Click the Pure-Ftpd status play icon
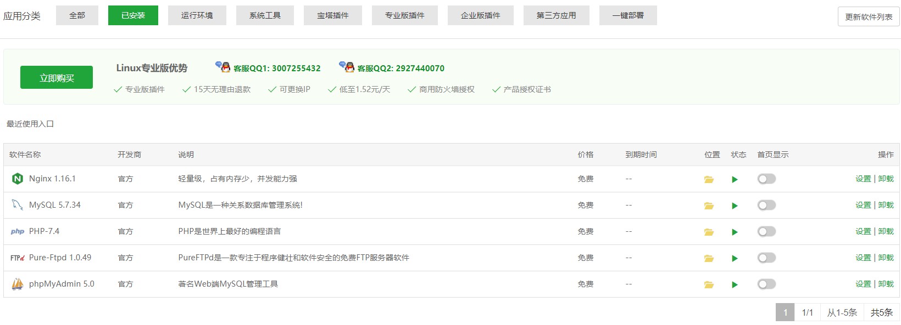This screenshot has width=901, height=325. coord(735,258)
